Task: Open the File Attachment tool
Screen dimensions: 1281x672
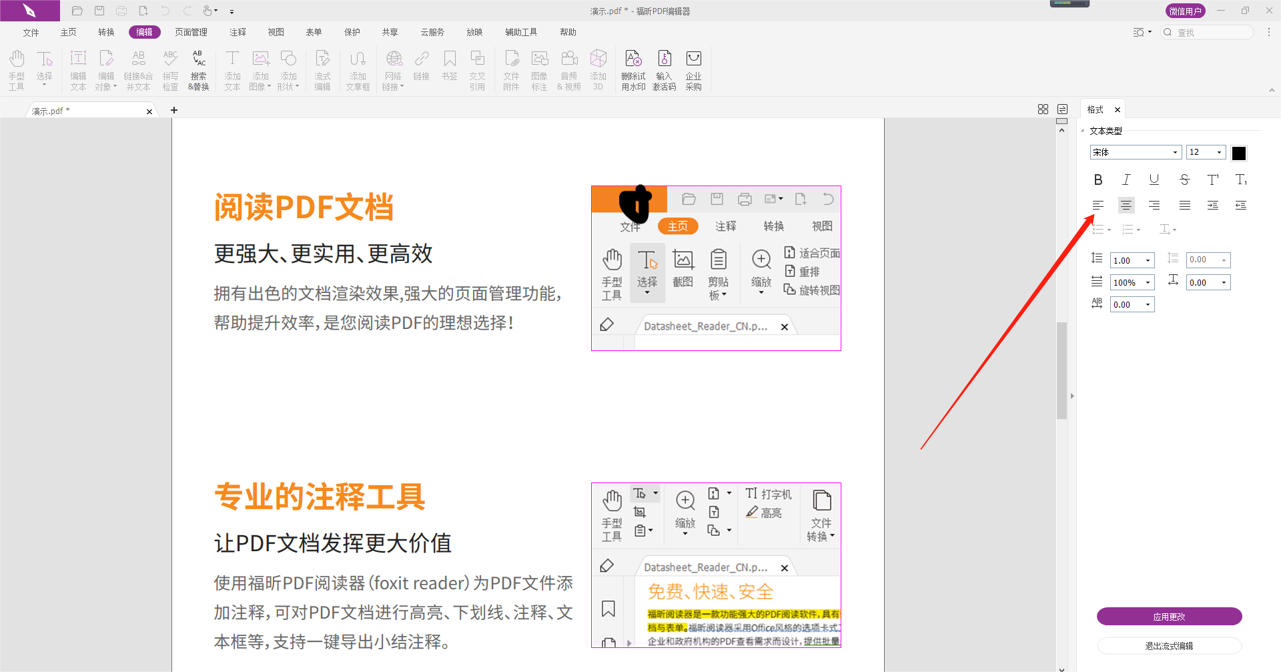Action: click(511, 70)
